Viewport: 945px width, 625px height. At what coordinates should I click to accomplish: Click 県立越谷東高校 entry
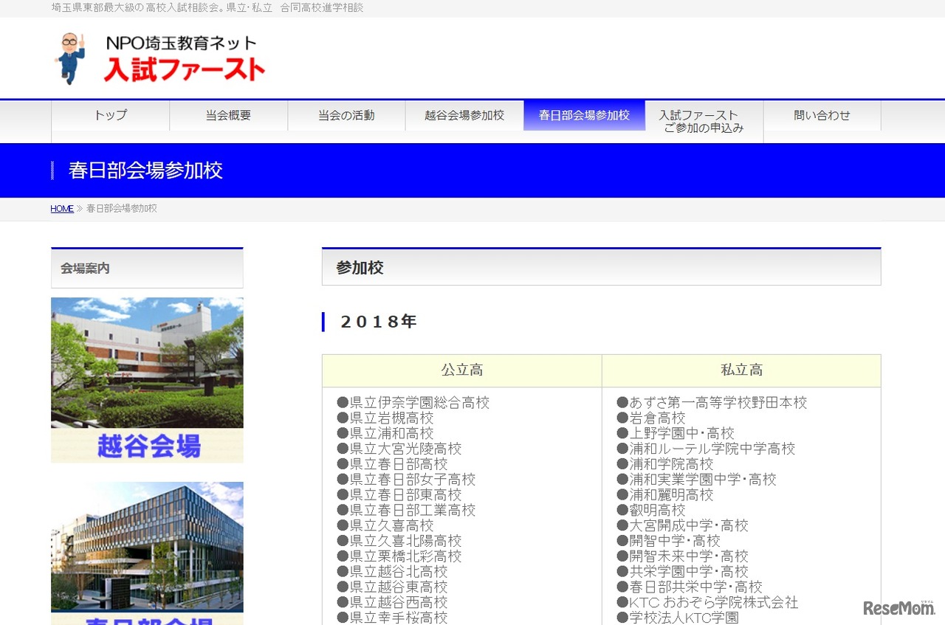(x=392, y=587)
